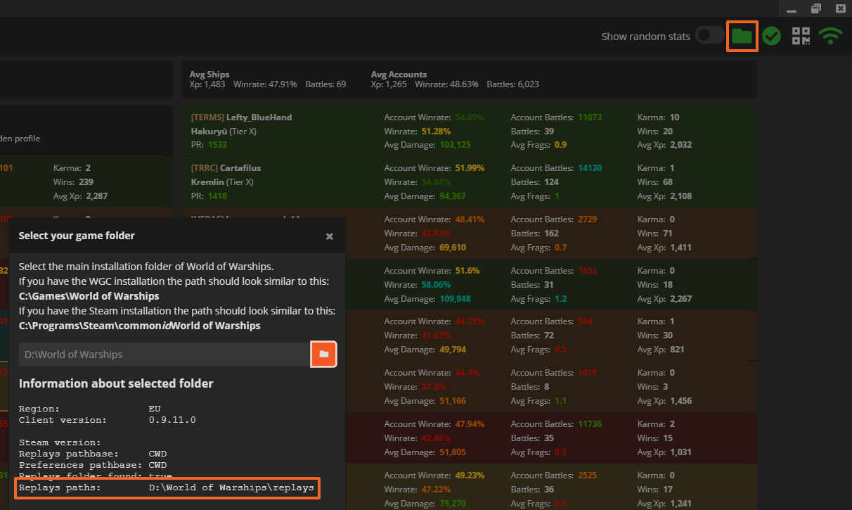Click Account Battles 11073 value

[x=590, y=117]
